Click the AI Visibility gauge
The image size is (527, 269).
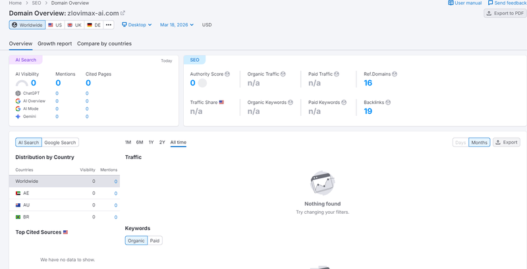point(22,84)
